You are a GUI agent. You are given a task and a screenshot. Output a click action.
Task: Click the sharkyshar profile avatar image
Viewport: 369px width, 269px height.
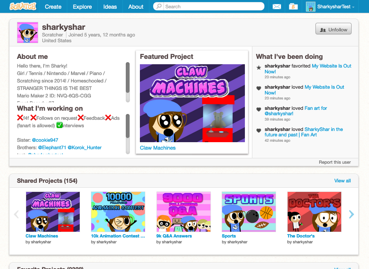(27, 33)
